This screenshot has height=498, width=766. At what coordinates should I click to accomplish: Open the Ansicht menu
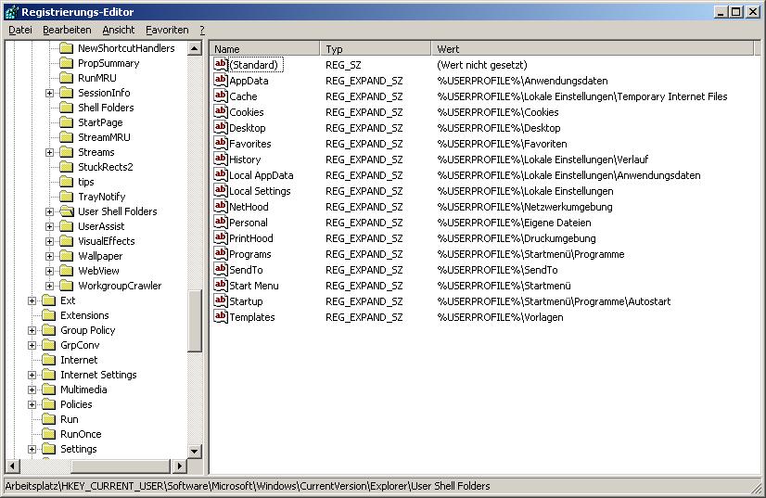tap(118, 30)
